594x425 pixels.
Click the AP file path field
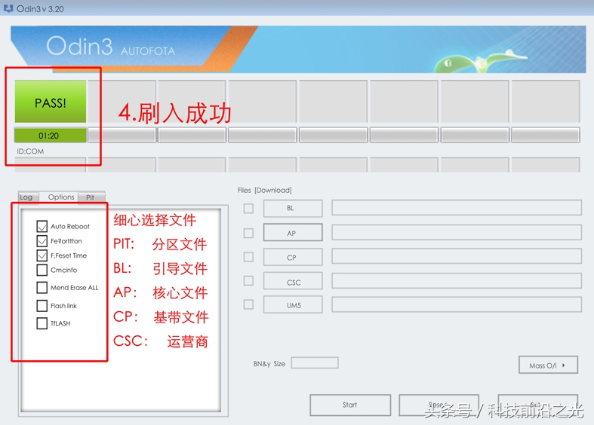tap(457, 233)
